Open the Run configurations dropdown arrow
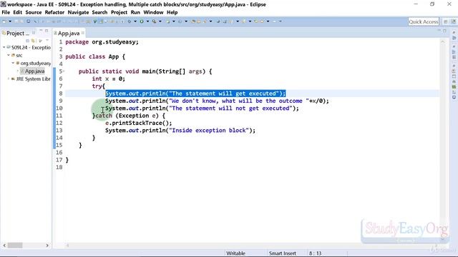Viewport: 458px width, 257px height. tap(147, 21)
